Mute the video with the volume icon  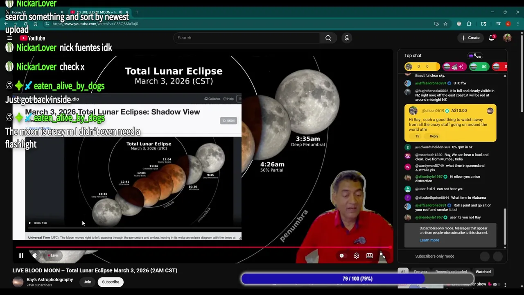pyautogui.click(x=35, y=256)
